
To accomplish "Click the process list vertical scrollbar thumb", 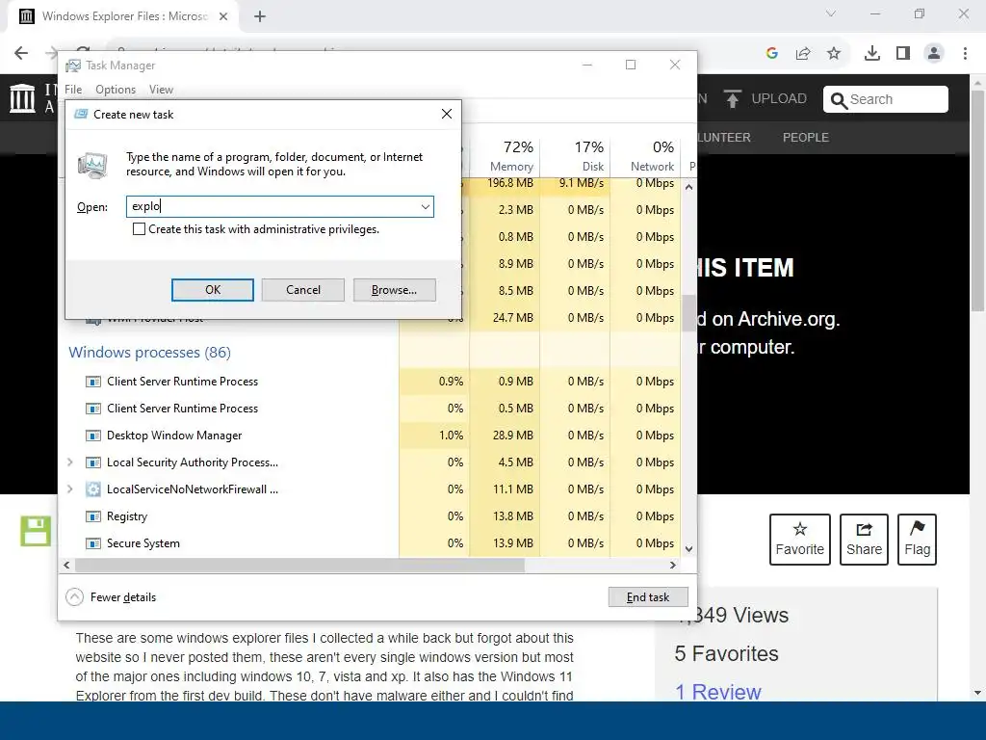I will tap(688, 313).
